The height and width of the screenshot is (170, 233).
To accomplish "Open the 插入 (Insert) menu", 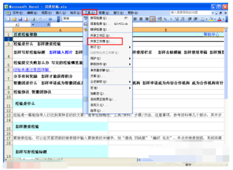I will click(x=61, y=13).
